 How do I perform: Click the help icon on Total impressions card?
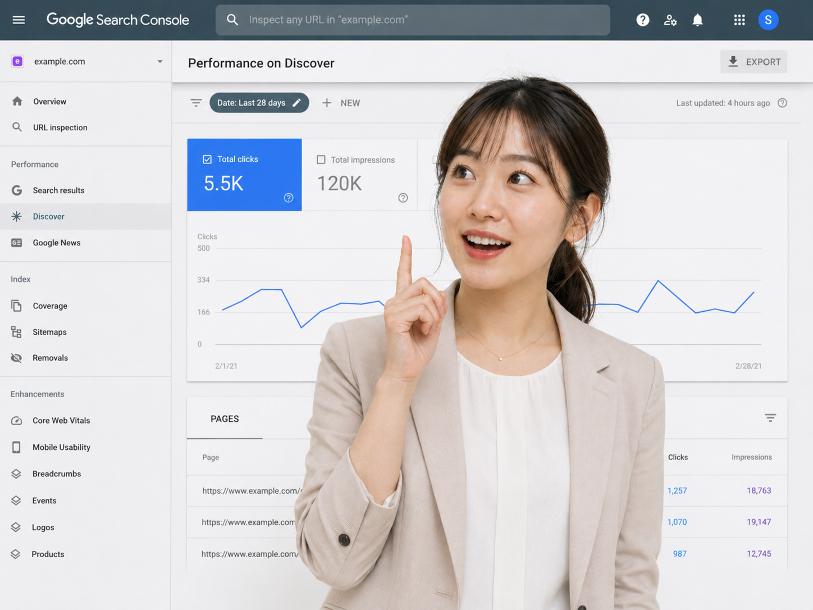(403, 198)
